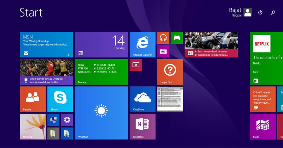The image size is (283, 148).
Task: Open the Xbox Games controller tile
Action: click(x=177, y=38)
